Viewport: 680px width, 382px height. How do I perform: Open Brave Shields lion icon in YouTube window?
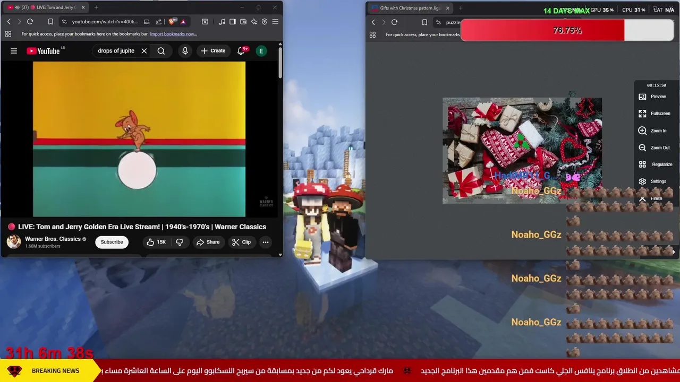[172, 22]
